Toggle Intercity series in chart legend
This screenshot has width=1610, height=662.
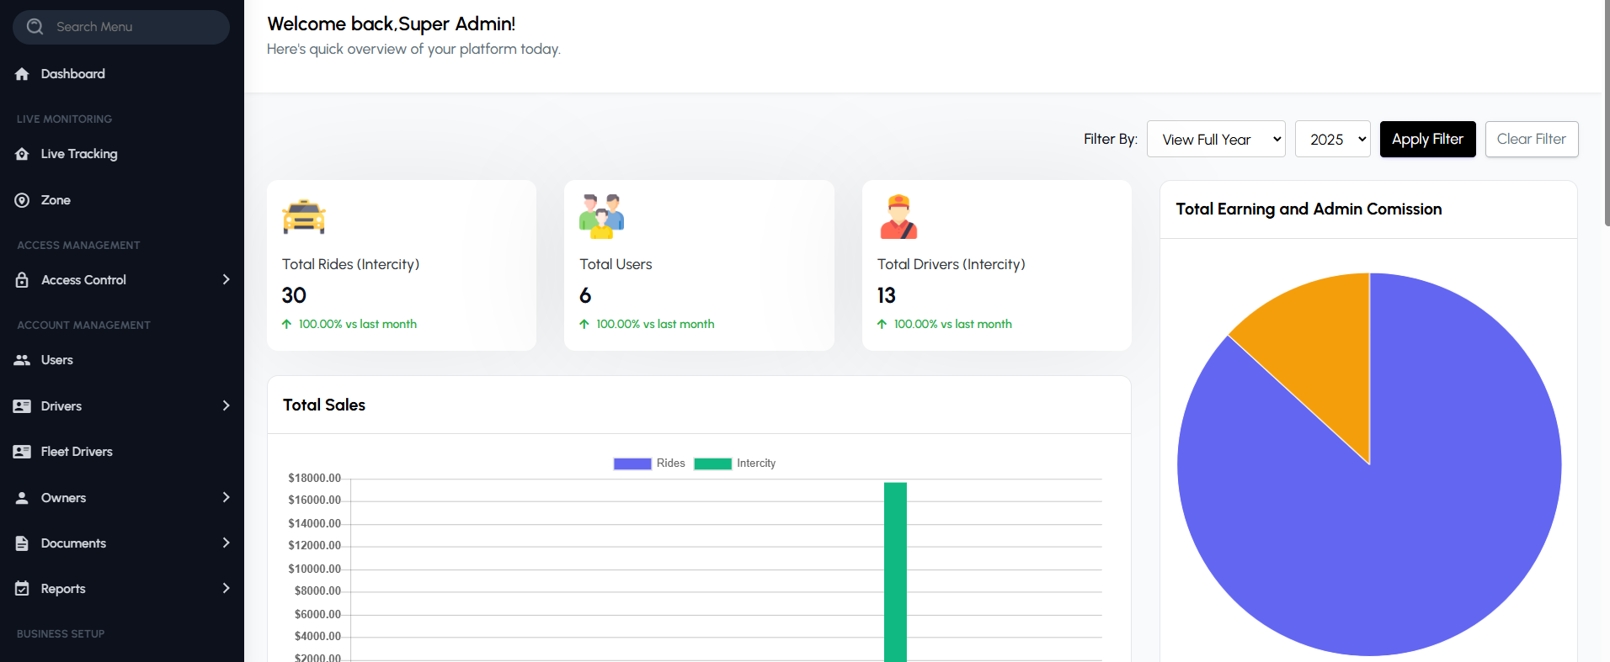[x=734, y=463]
